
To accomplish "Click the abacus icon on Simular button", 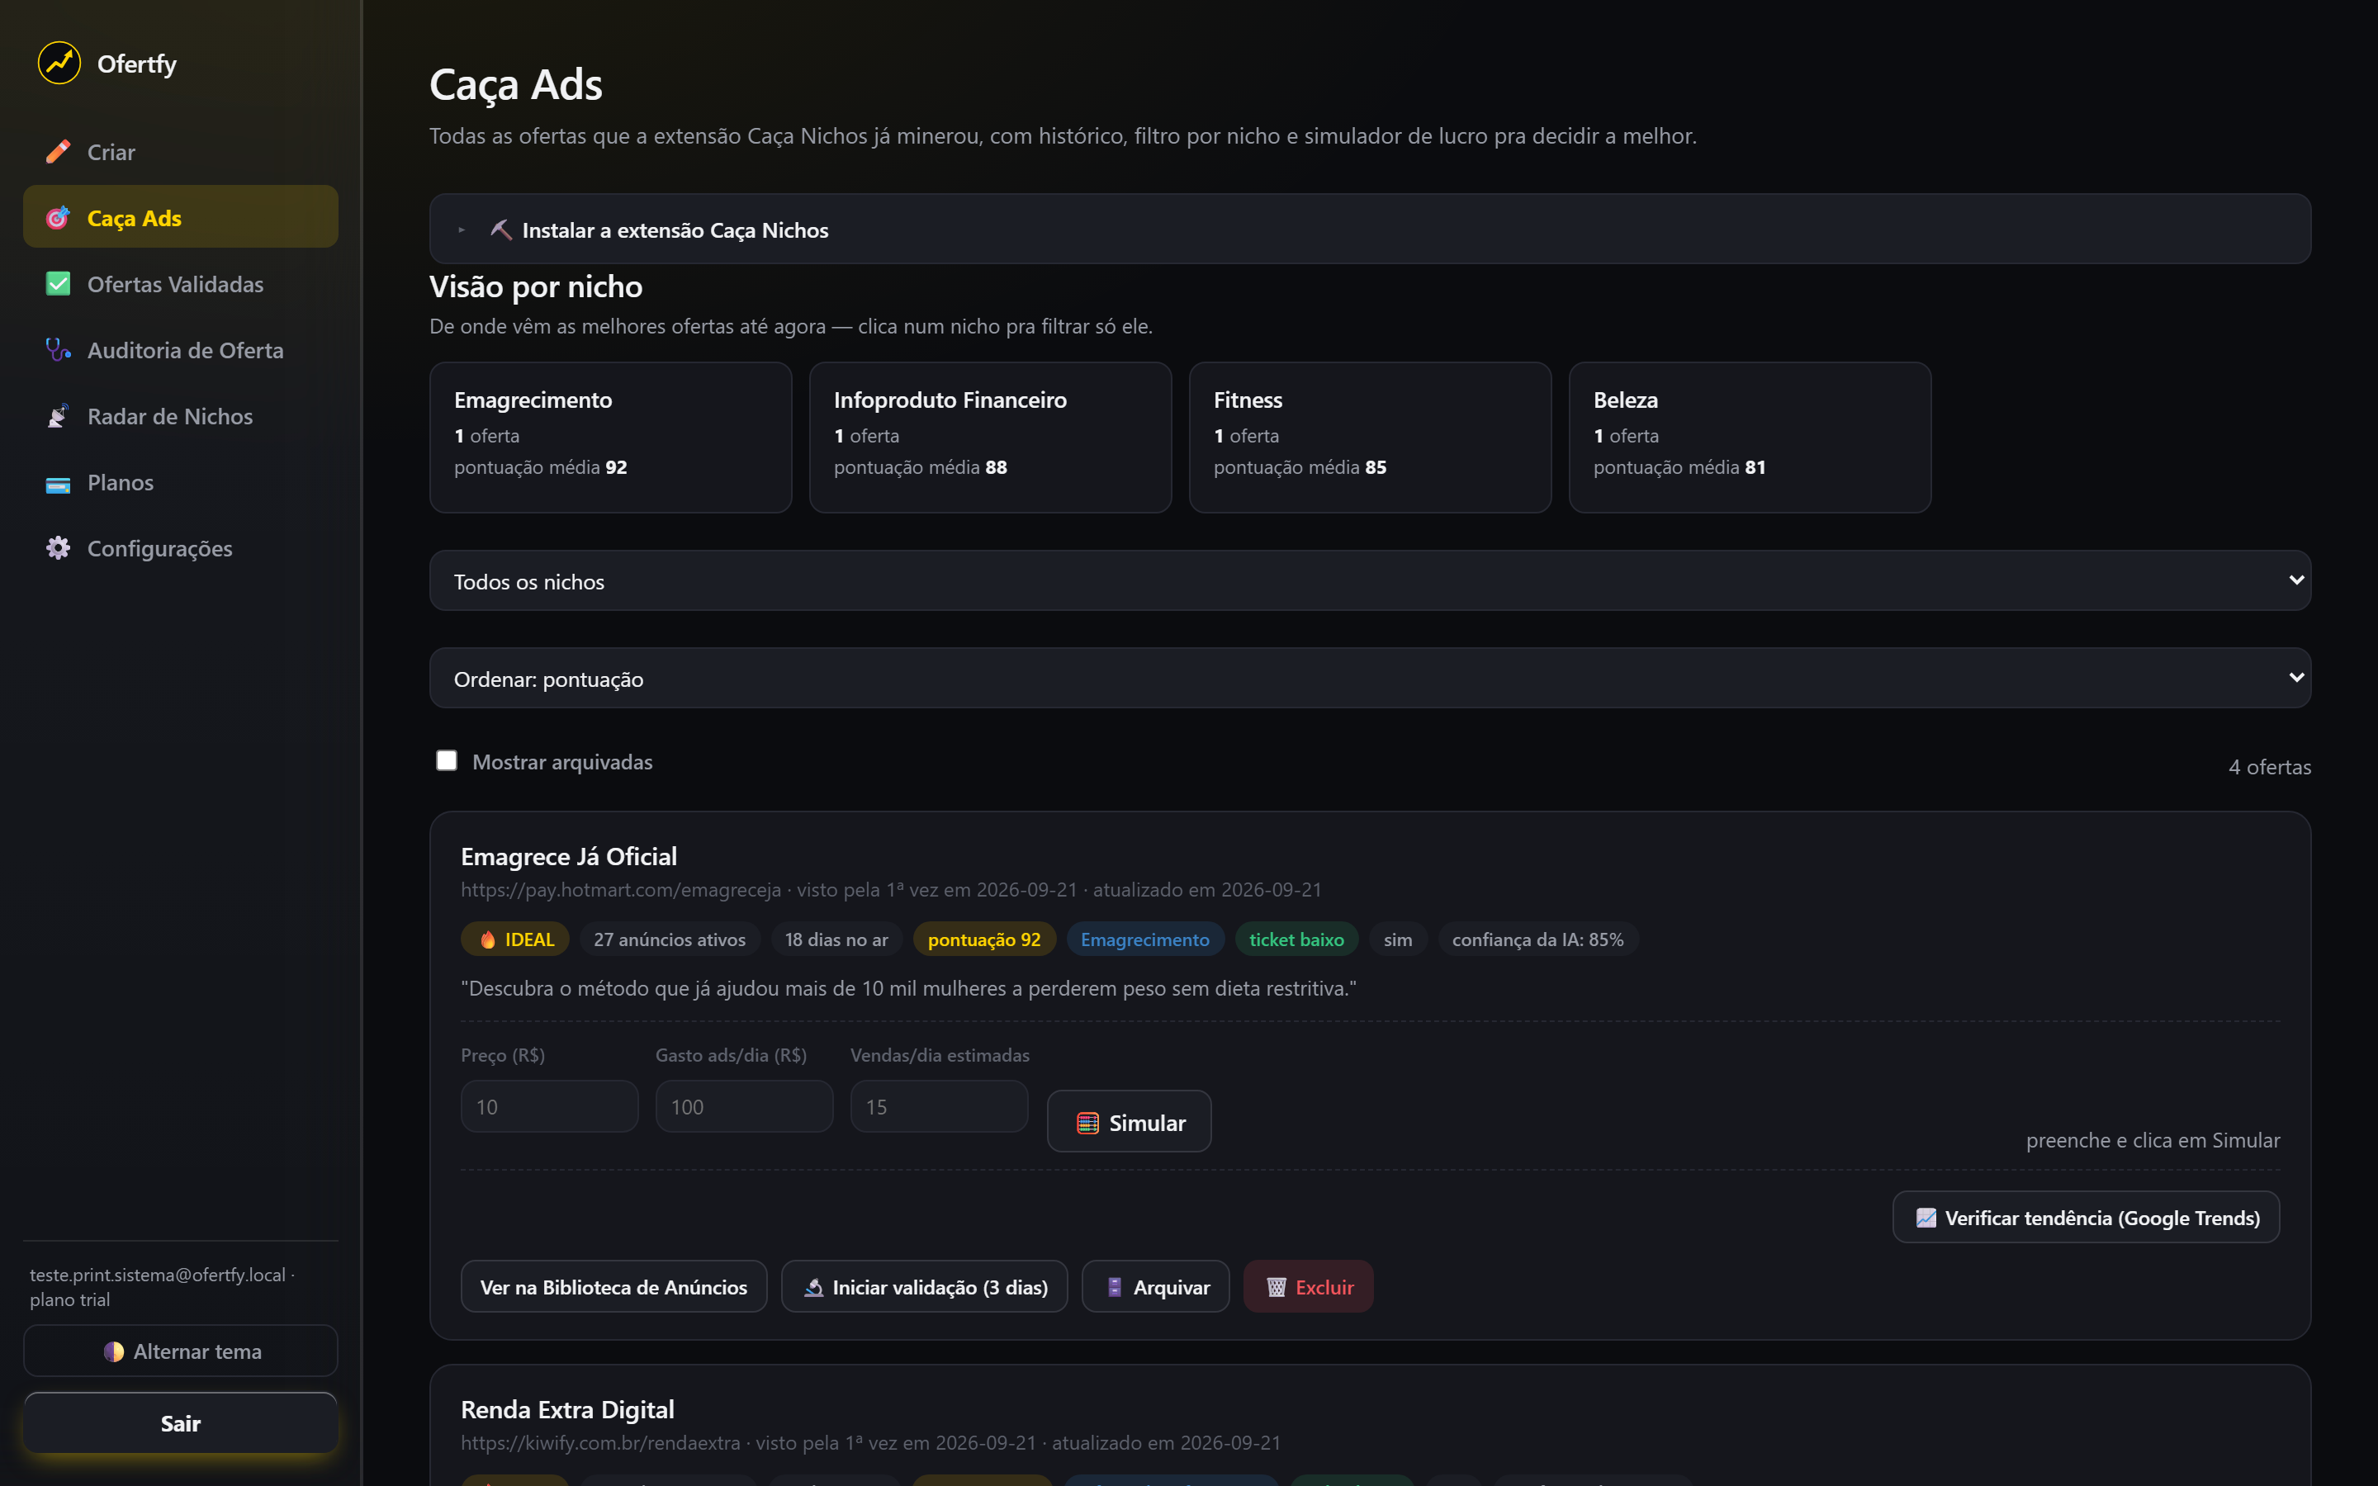I will coord(1087,1123).
